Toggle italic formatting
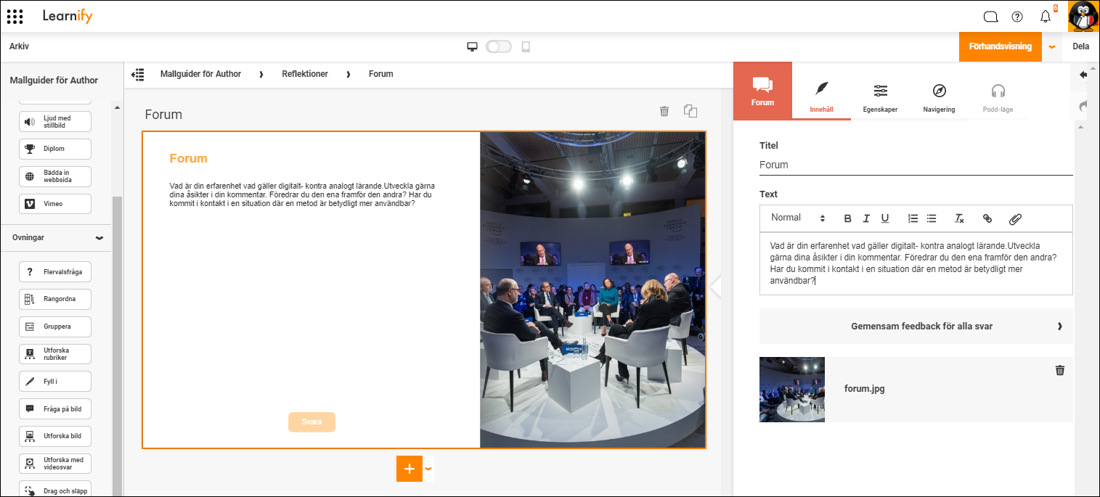 coord(866,218)
